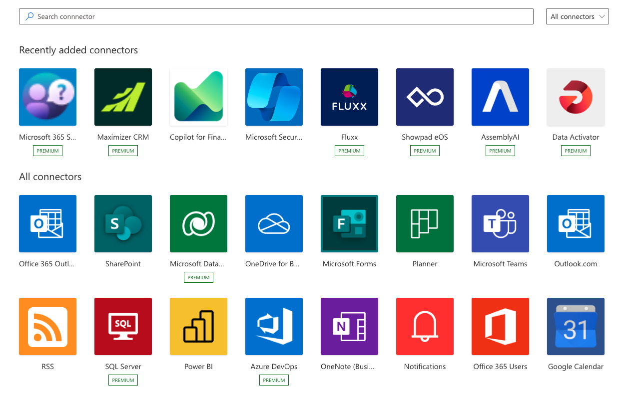Click the Search connector input field
The width and height of the screenshot is (624, 395).
(280, 16)
